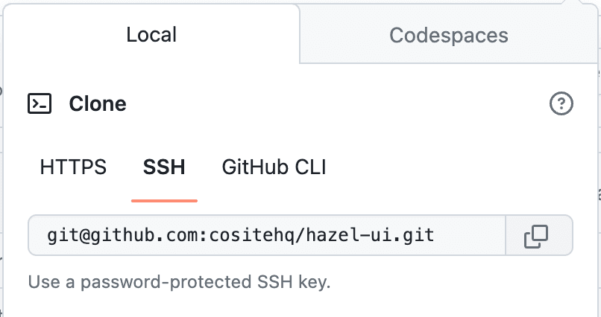The image size is (601, 317).
Task: Show which remote URL help via circled question mark
Action: (561, 104)
